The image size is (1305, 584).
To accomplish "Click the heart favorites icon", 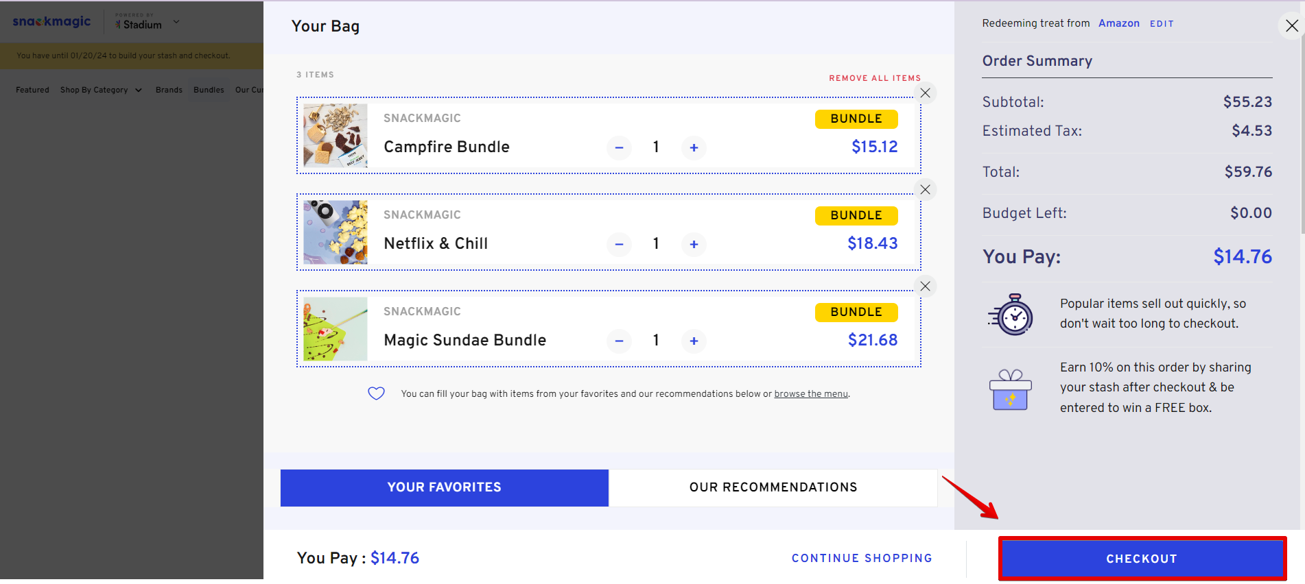I will coord(376,393).
